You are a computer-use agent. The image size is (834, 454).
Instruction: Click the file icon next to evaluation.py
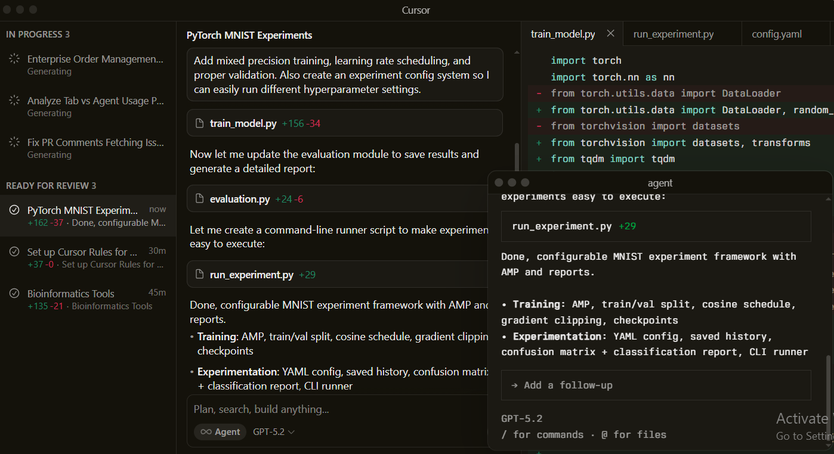coord(200,199)
